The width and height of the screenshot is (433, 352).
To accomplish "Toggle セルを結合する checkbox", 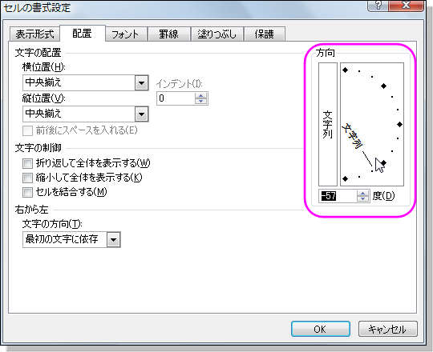I will tap(27, 192).
